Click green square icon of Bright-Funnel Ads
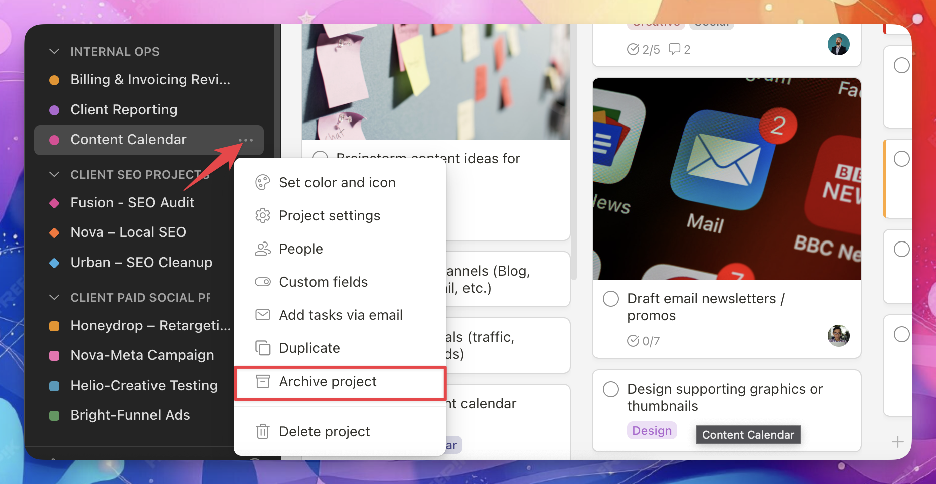This screenshot has height=484, width=936. [x=54, y=415]
